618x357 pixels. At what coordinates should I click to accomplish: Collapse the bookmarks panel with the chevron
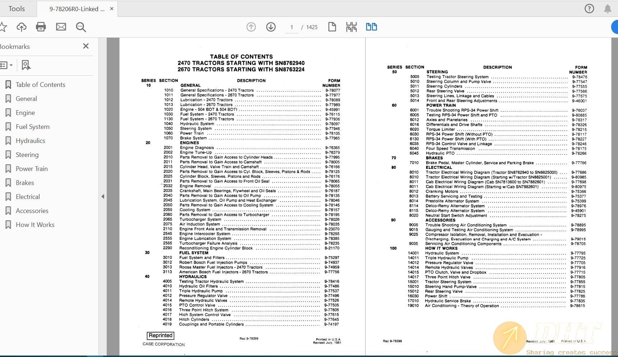point(103,196)
